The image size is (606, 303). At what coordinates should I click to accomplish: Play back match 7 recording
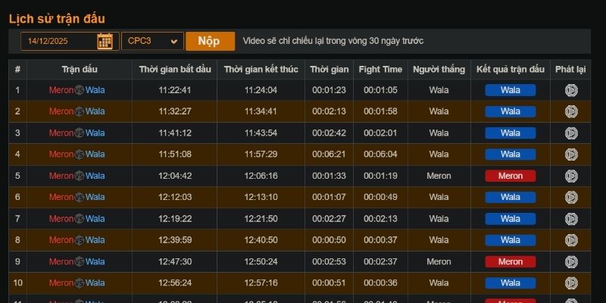click(x=571, y=219)
